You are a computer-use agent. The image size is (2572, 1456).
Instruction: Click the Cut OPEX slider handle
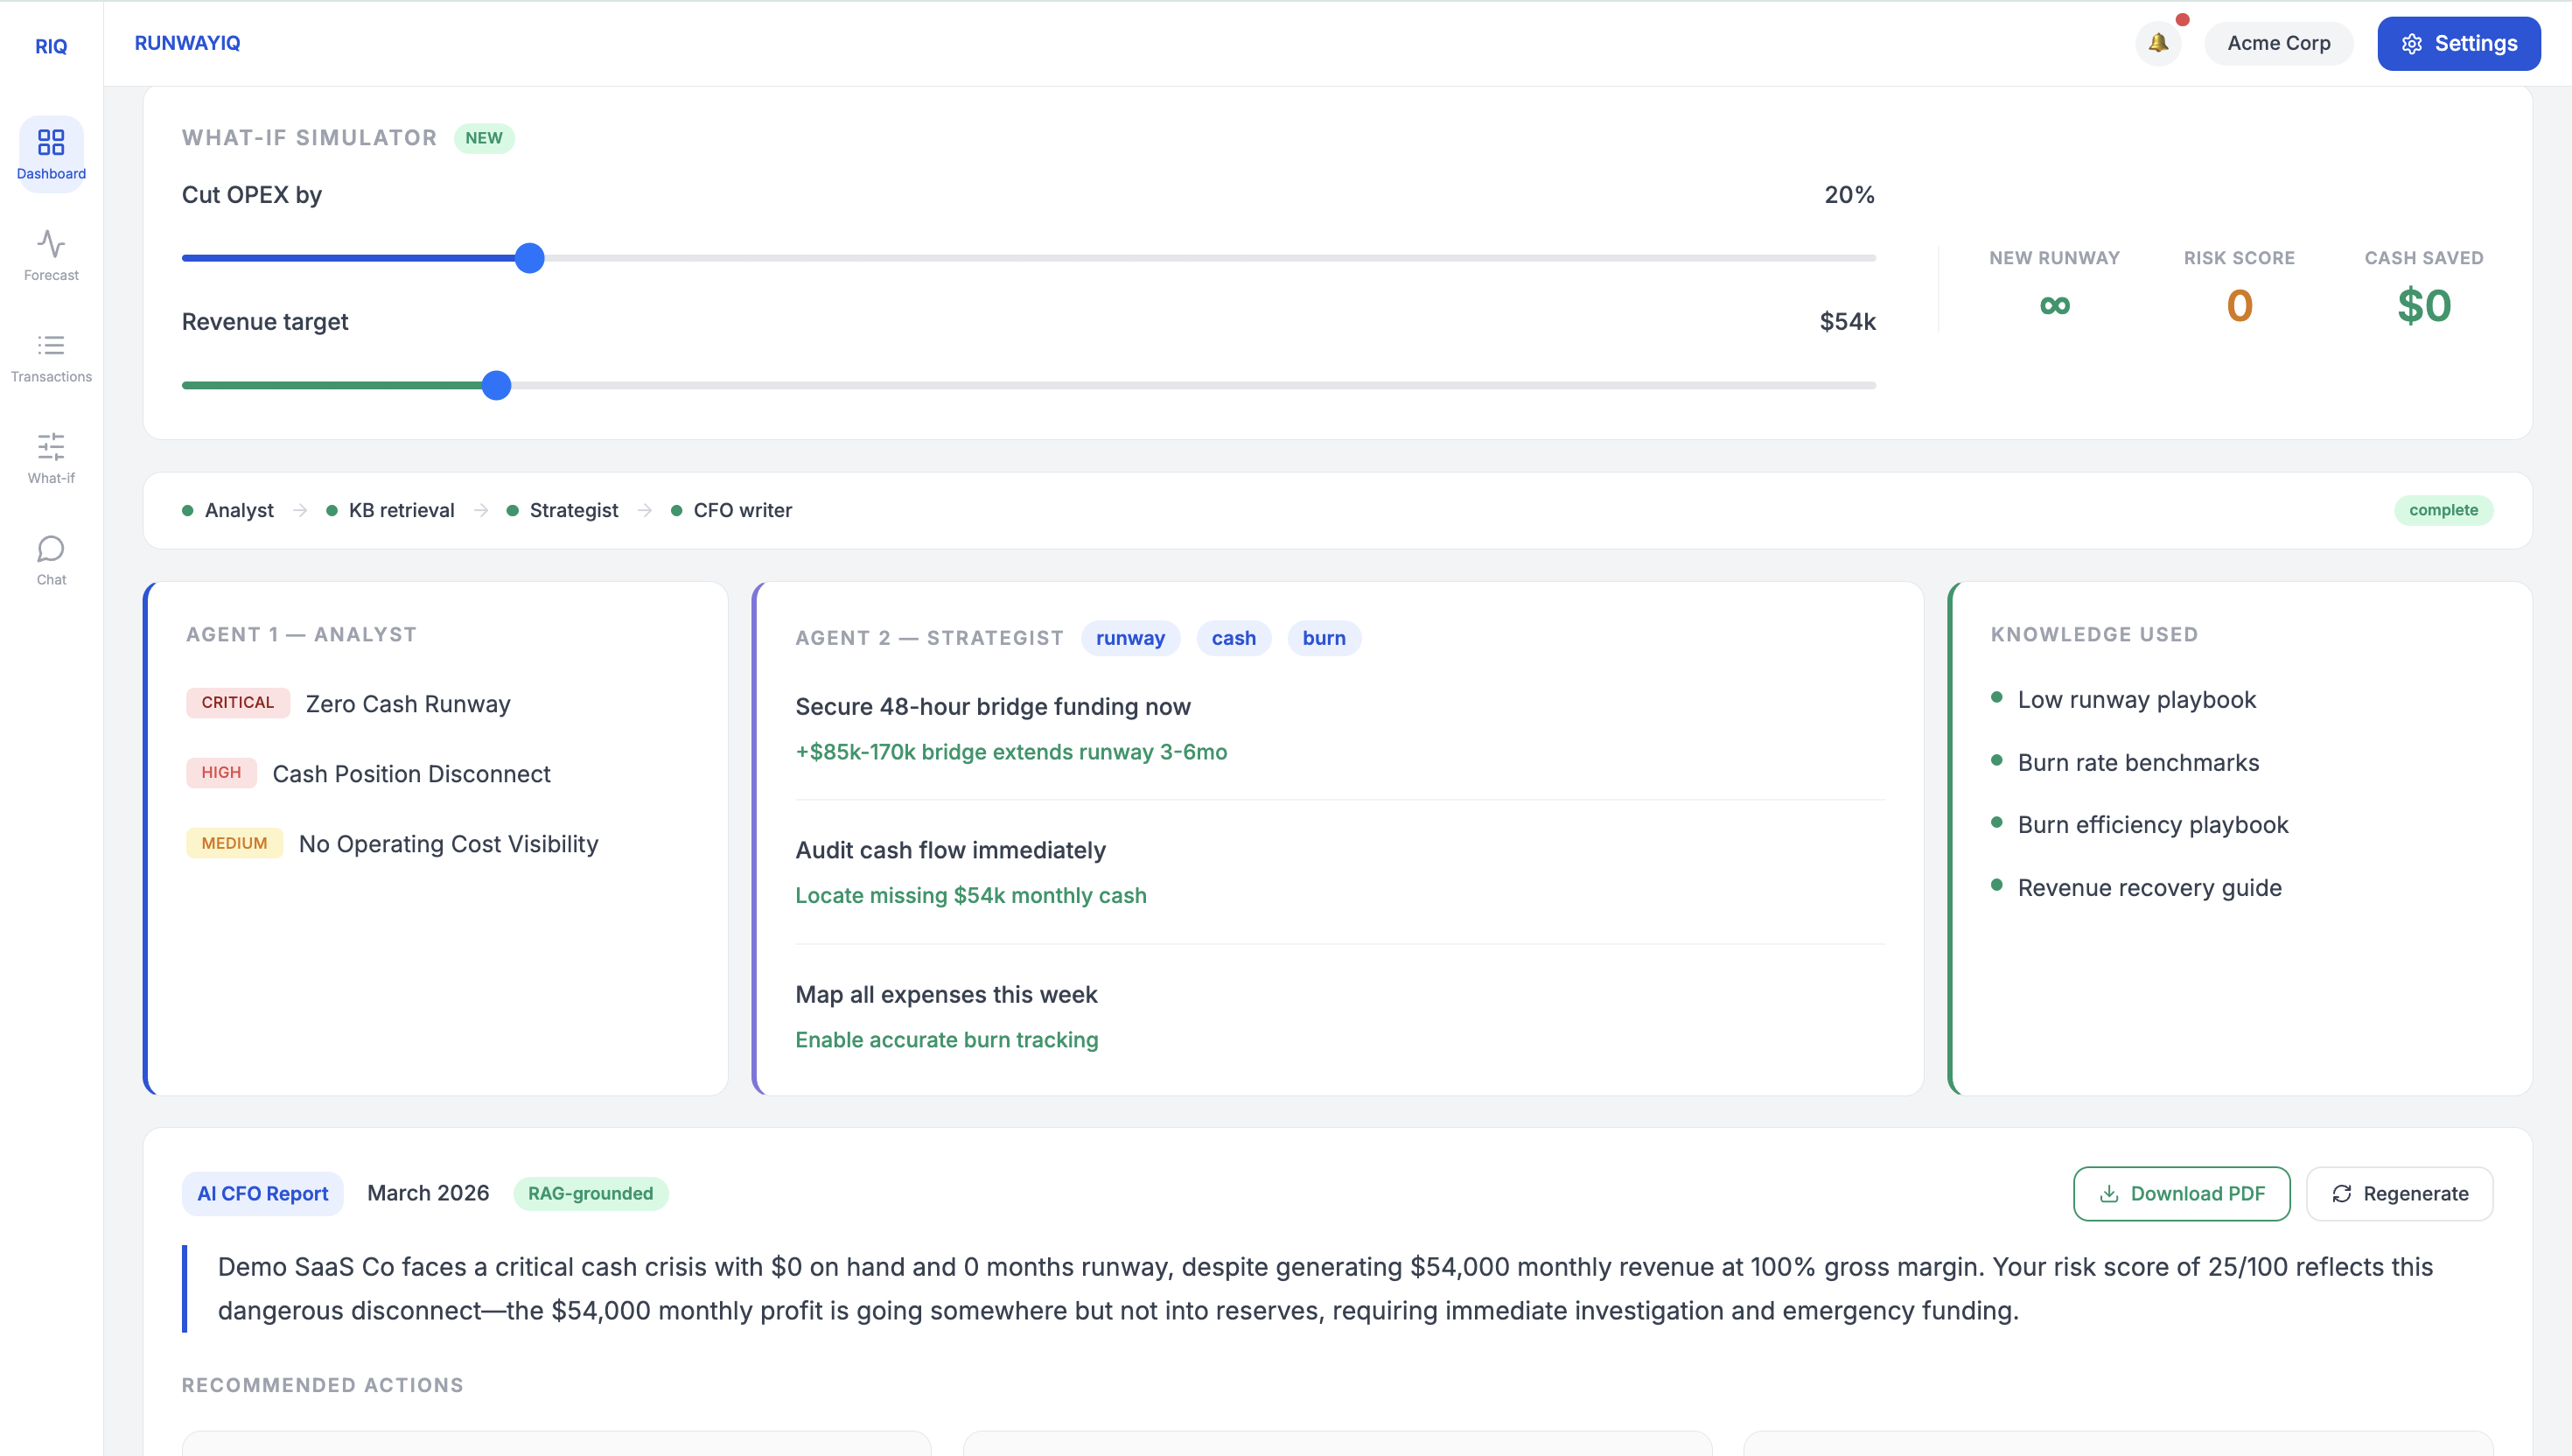[530, 258]
